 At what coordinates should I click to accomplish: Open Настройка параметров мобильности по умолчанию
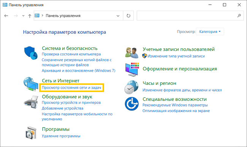tap(77, 117)
